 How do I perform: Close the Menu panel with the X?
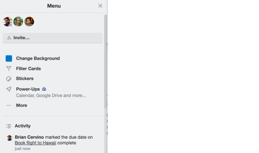point(100,6)
